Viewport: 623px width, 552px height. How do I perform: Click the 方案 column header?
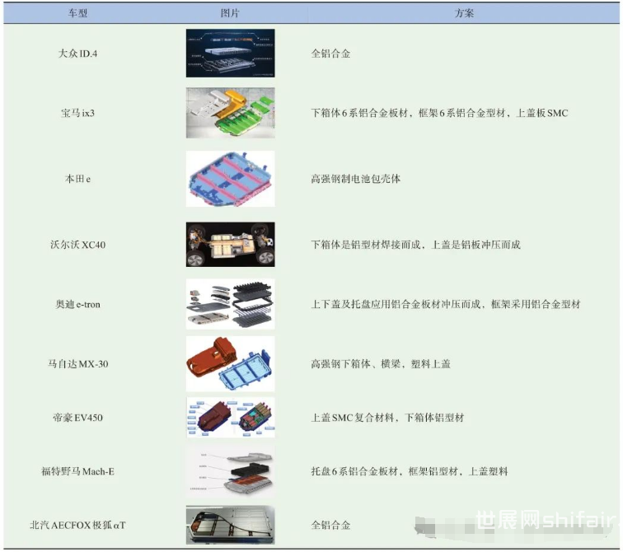coord(464,14)
